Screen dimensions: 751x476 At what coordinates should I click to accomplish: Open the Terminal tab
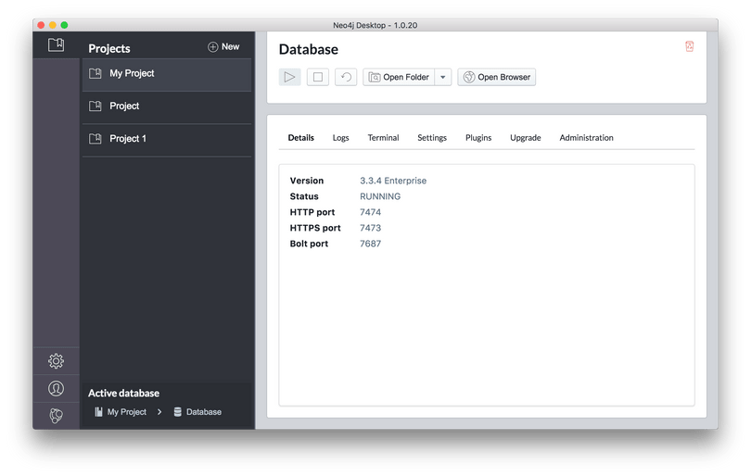[383, 138]
